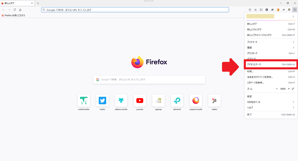The height and width of the screenshot is (161, 298).
Task: Open 設定 from the menu
Action: point(271,97)
